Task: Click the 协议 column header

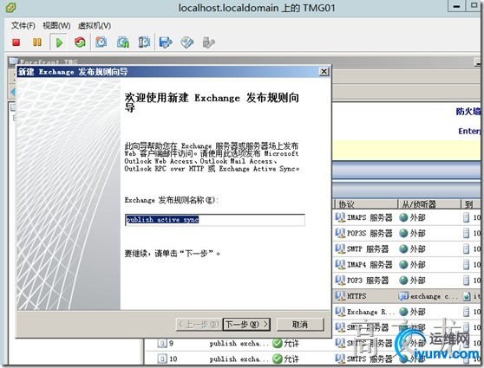Action: pos(366,204)
